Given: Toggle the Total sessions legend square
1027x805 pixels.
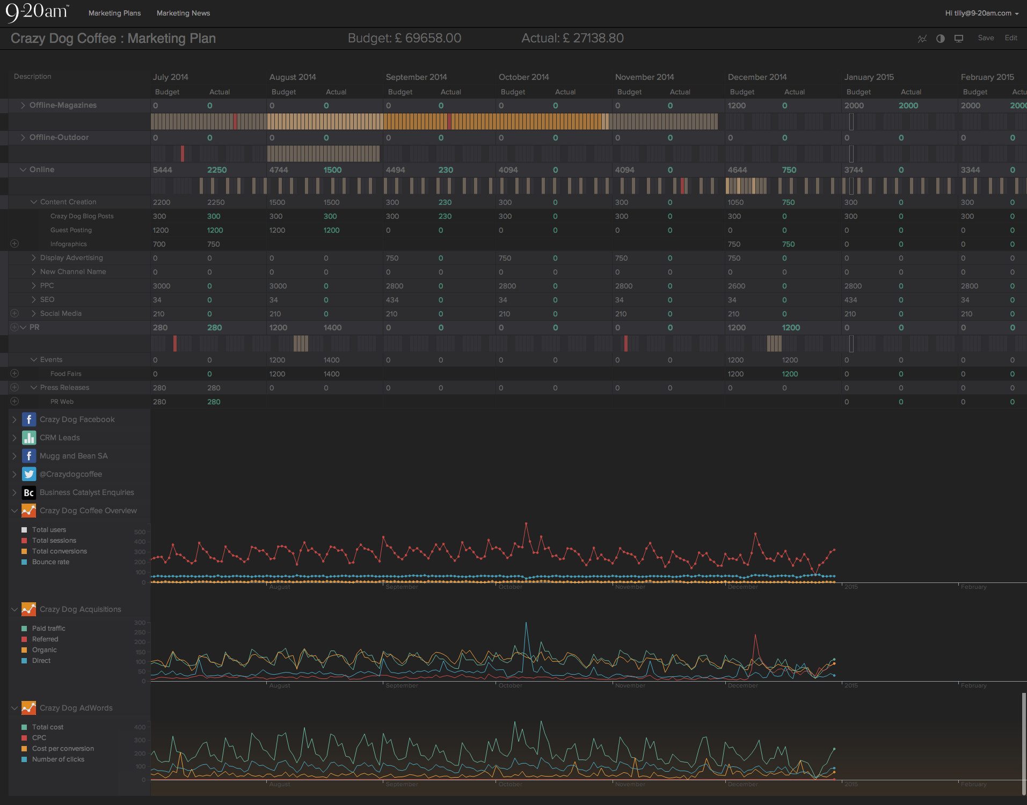Looking at the screenshot, I should [x=24, y=541].
